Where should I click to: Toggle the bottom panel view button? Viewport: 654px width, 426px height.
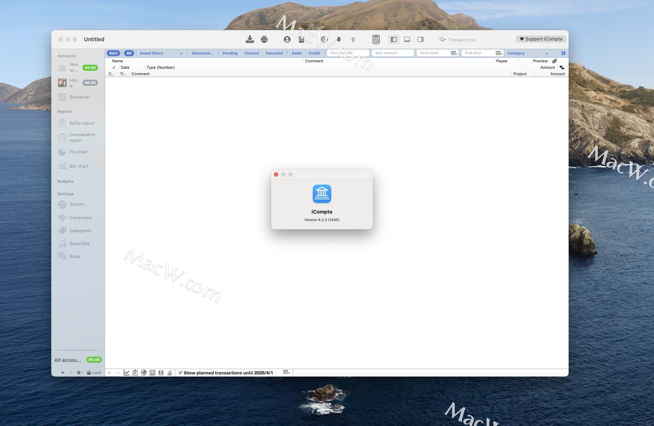coord(407,39)
